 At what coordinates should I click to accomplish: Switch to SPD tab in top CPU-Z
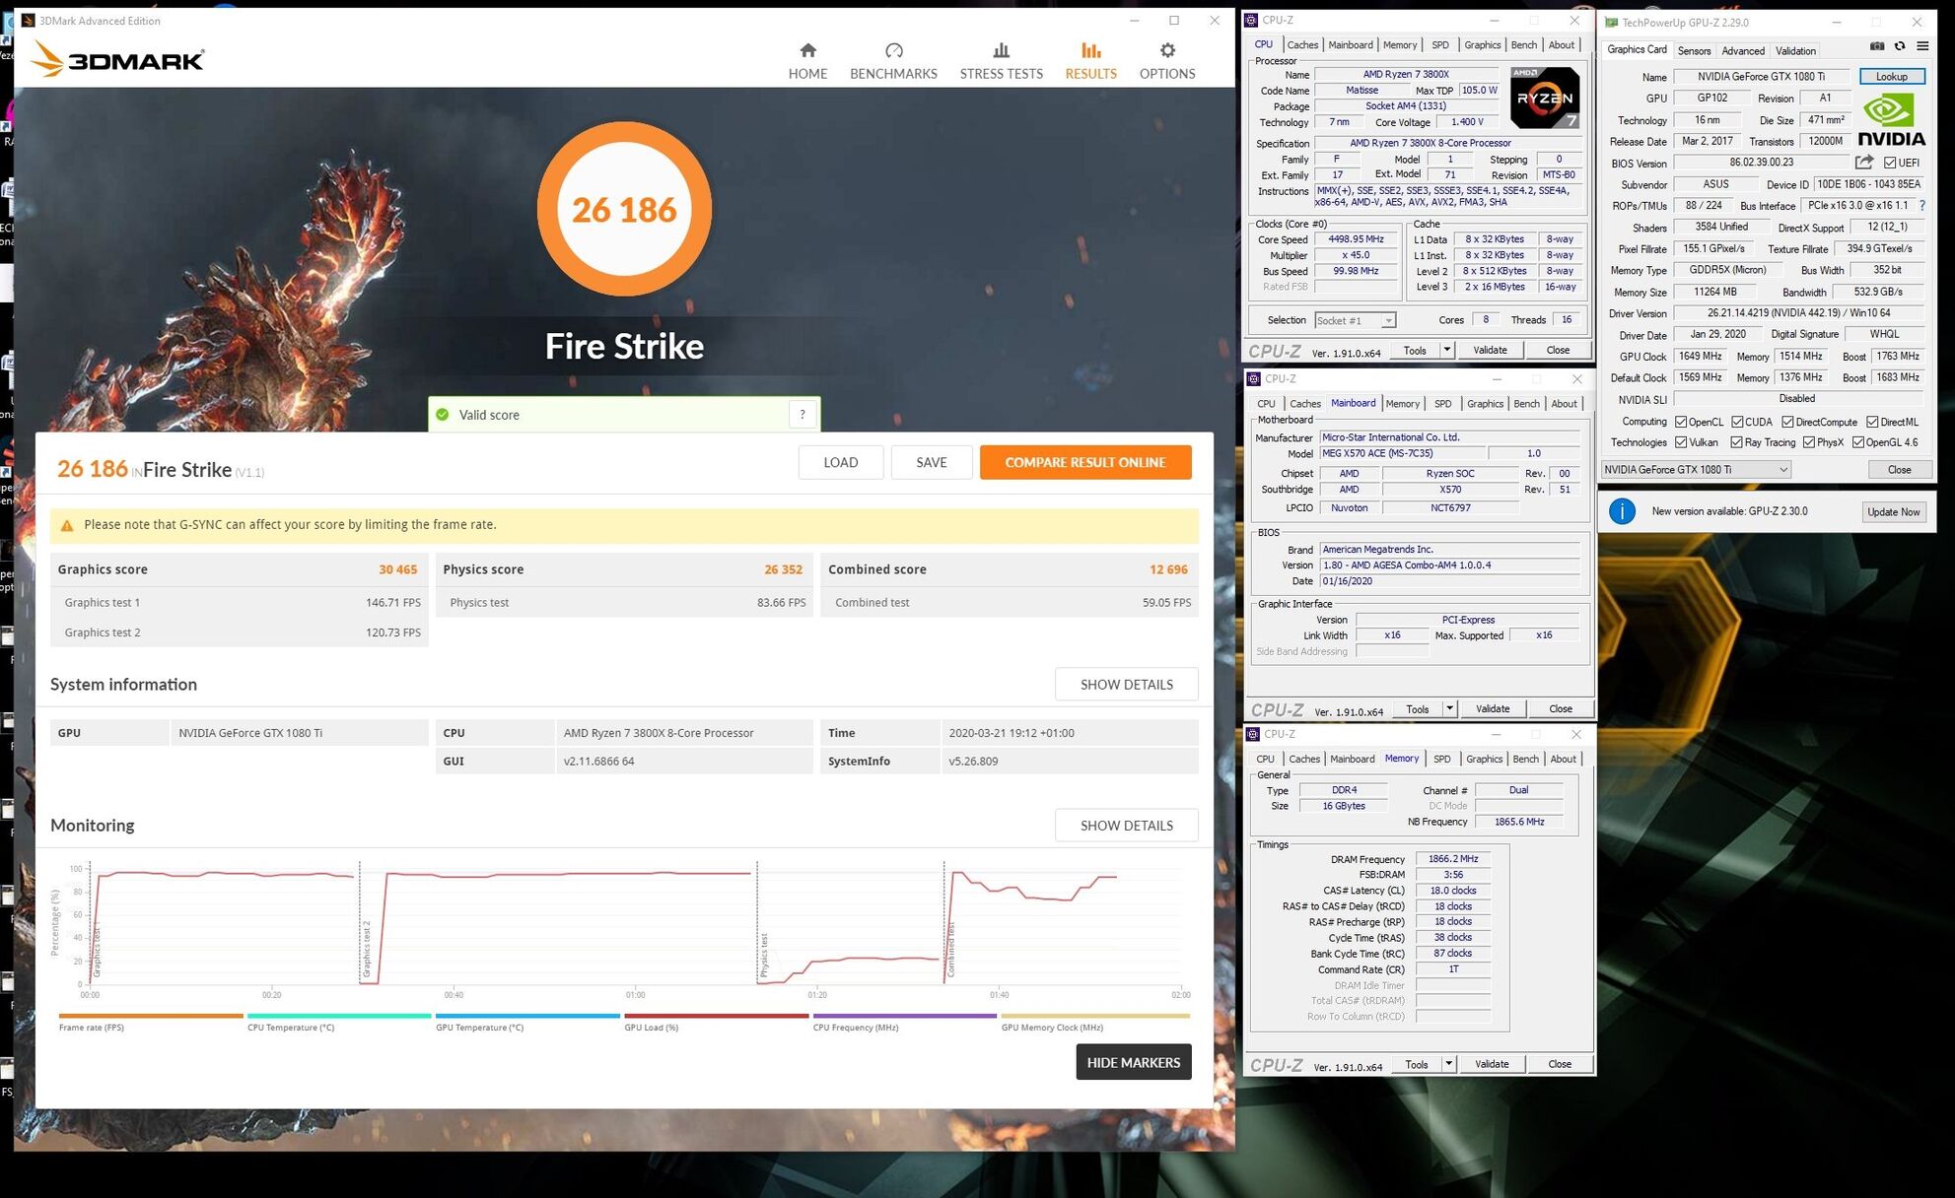point(1440,45)
